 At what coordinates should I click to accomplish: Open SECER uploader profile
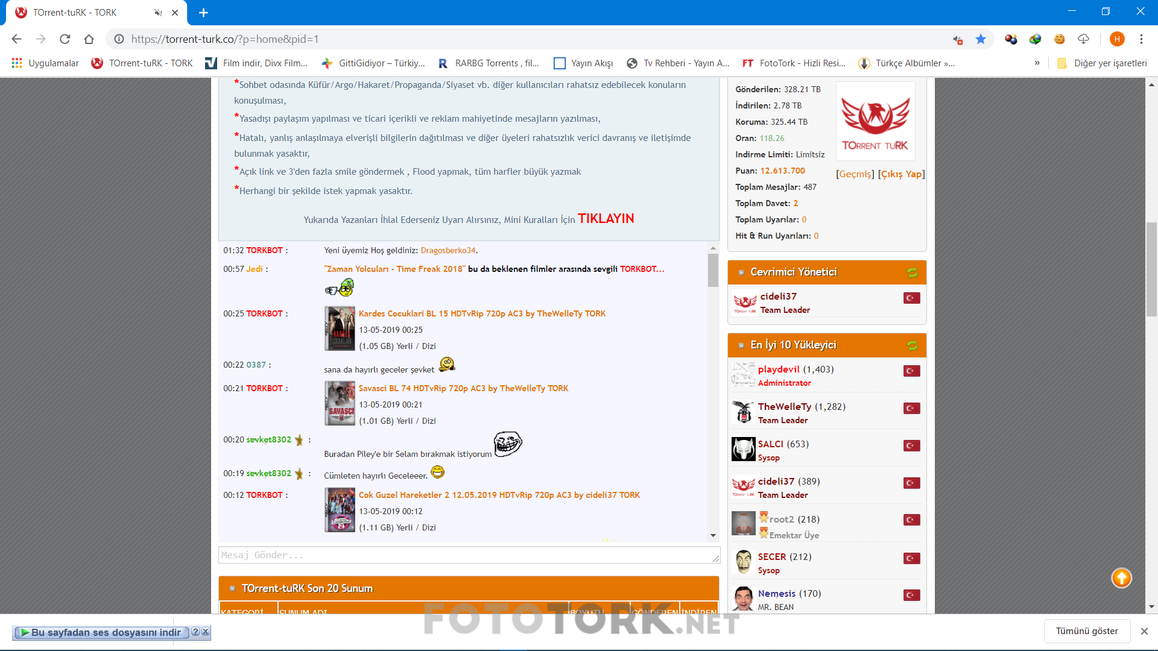click(x=772, y=557)
